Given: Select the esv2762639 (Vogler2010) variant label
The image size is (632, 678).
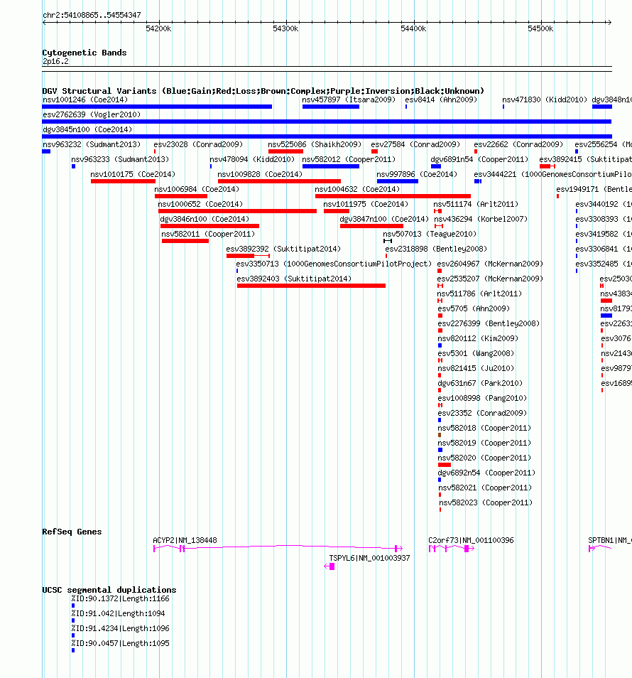Looking at the screenshot, I should pos(92,114).
